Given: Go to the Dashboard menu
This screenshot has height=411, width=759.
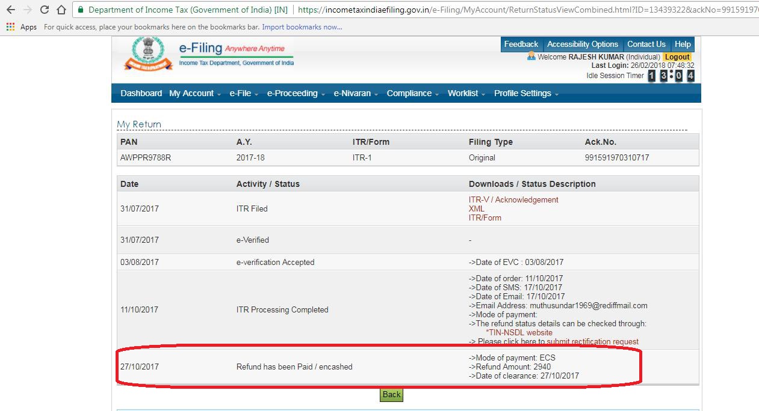Looking at the screenshot, I should point(141,93).
